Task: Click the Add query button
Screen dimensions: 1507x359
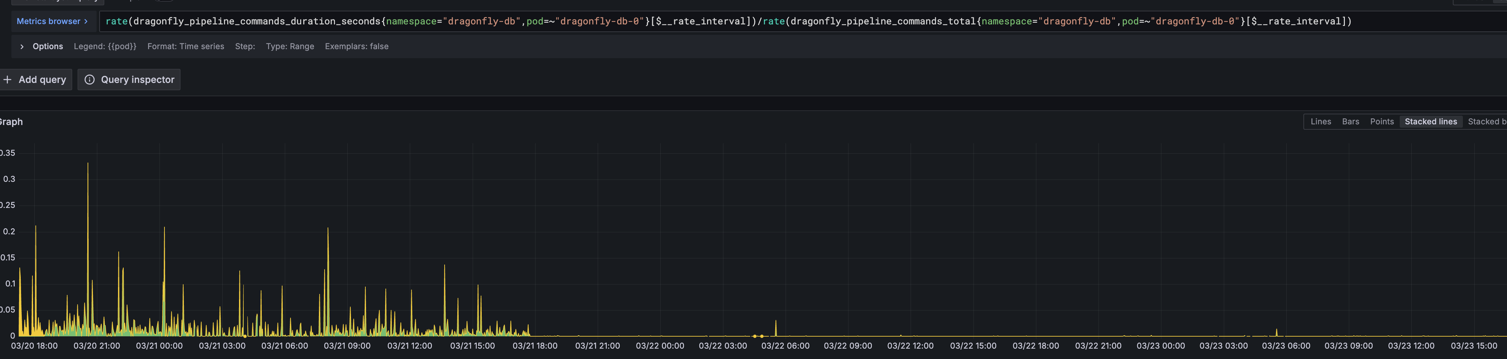Action: tap(36, 80)
